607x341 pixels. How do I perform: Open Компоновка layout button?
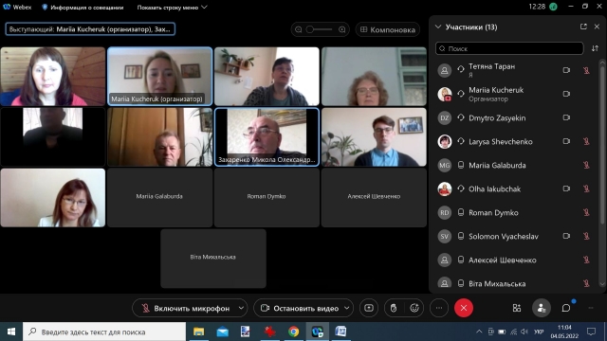coord(388,29)
